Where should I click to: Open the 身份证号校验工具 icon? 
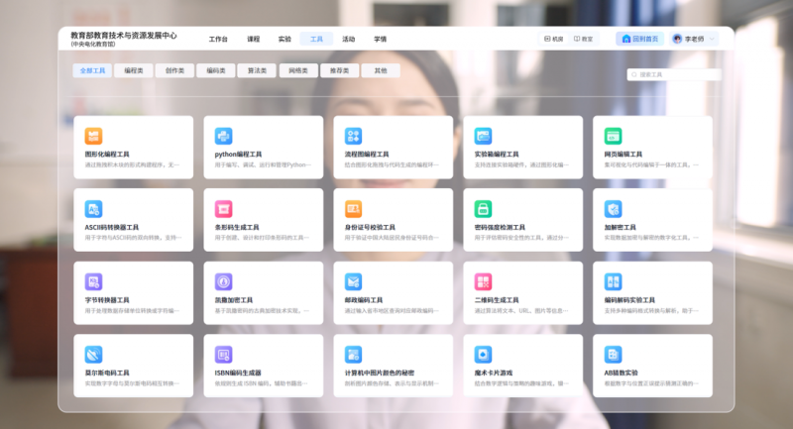[x=353, y=209]
